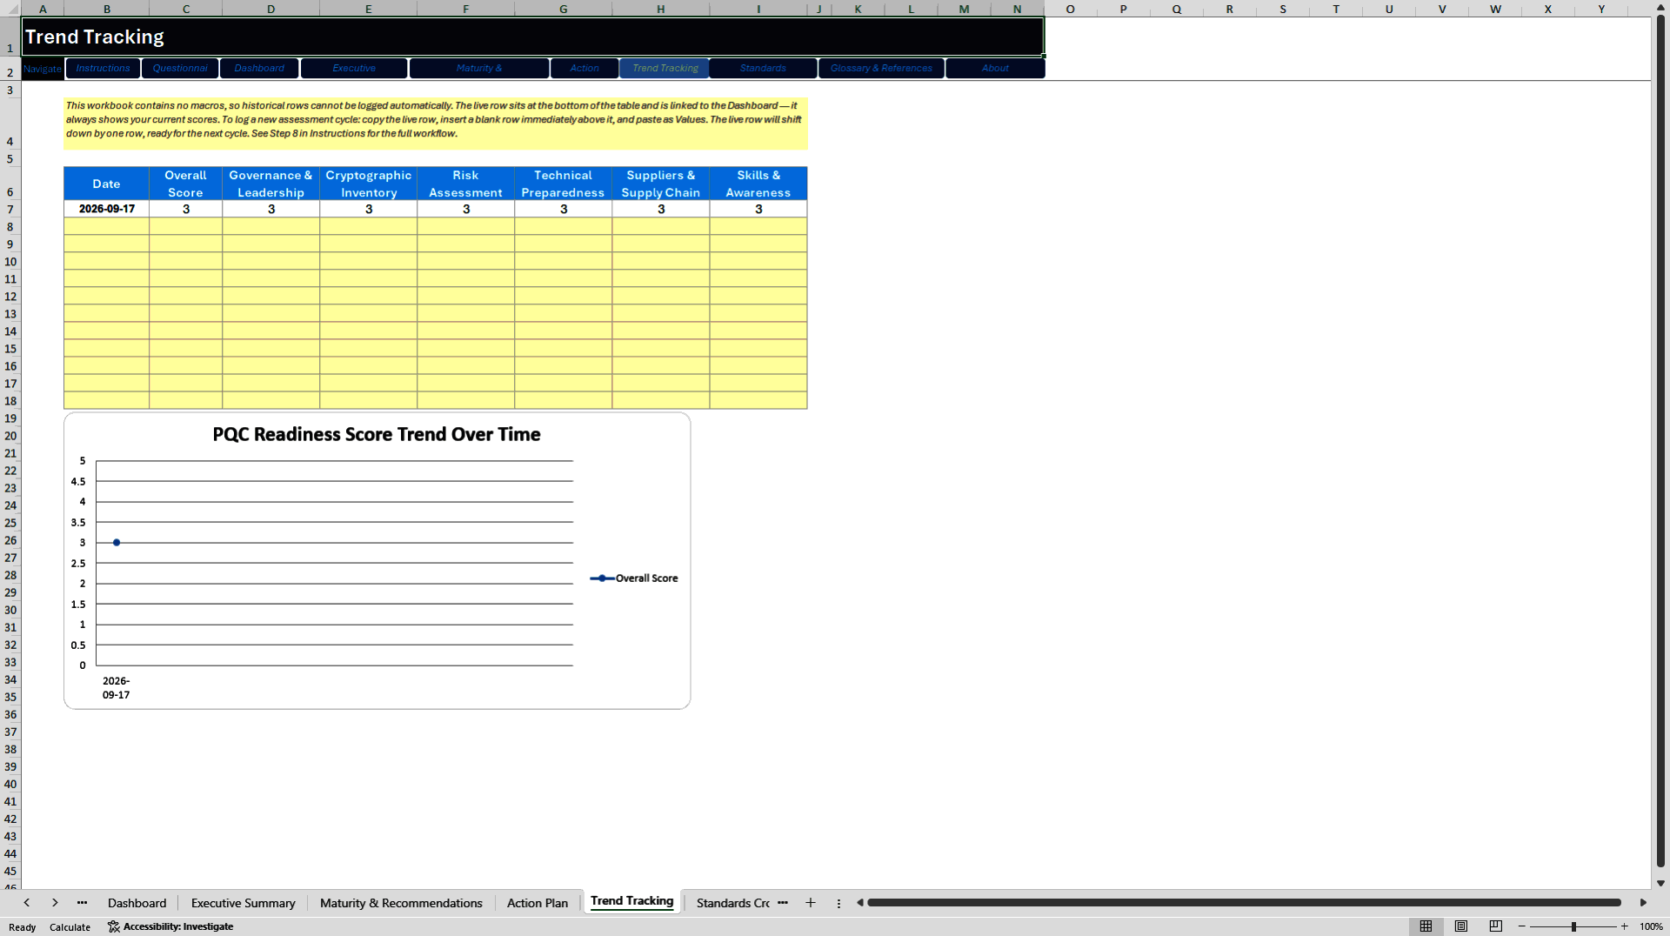The width and height of the screenshot is (1670, 936).
Task: Click the Ready status indicator
Action: pos(23,927)
